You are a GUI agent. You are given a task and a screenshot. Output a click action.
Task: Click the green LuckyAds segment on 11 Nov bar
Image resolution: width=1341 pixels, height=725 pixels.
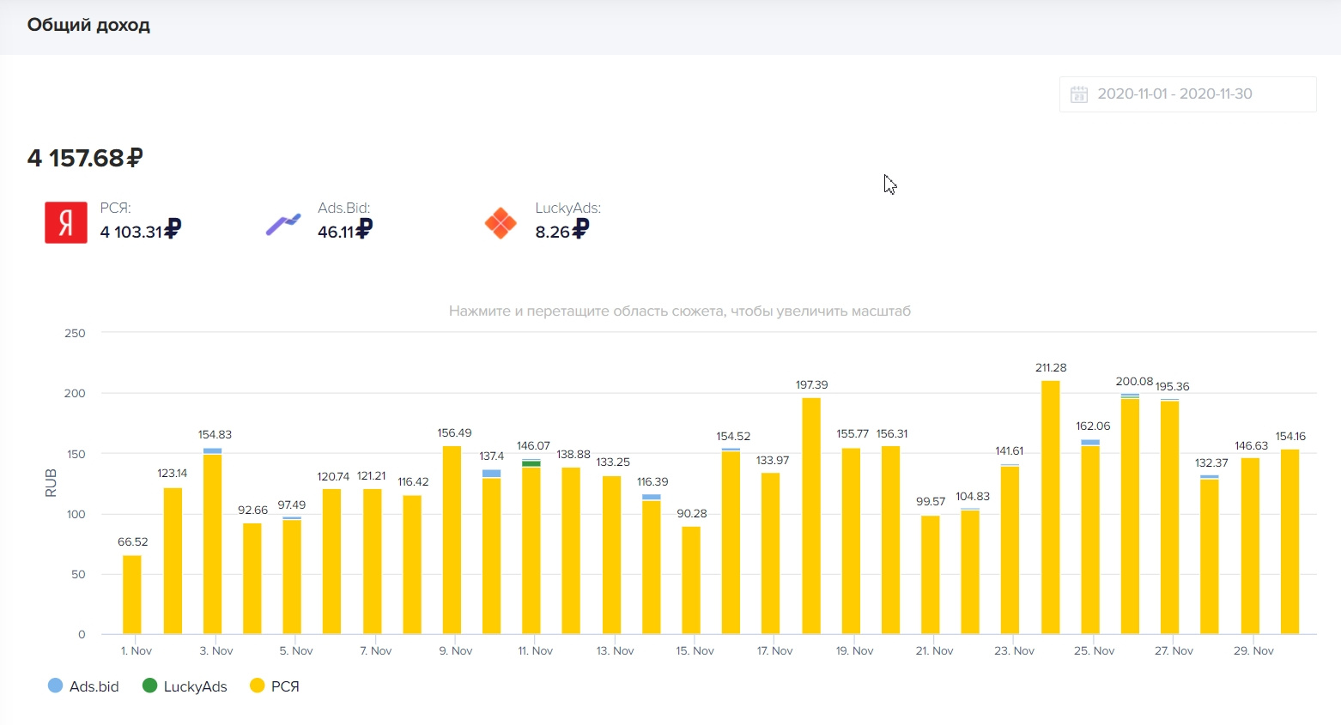tap(531, 463)
